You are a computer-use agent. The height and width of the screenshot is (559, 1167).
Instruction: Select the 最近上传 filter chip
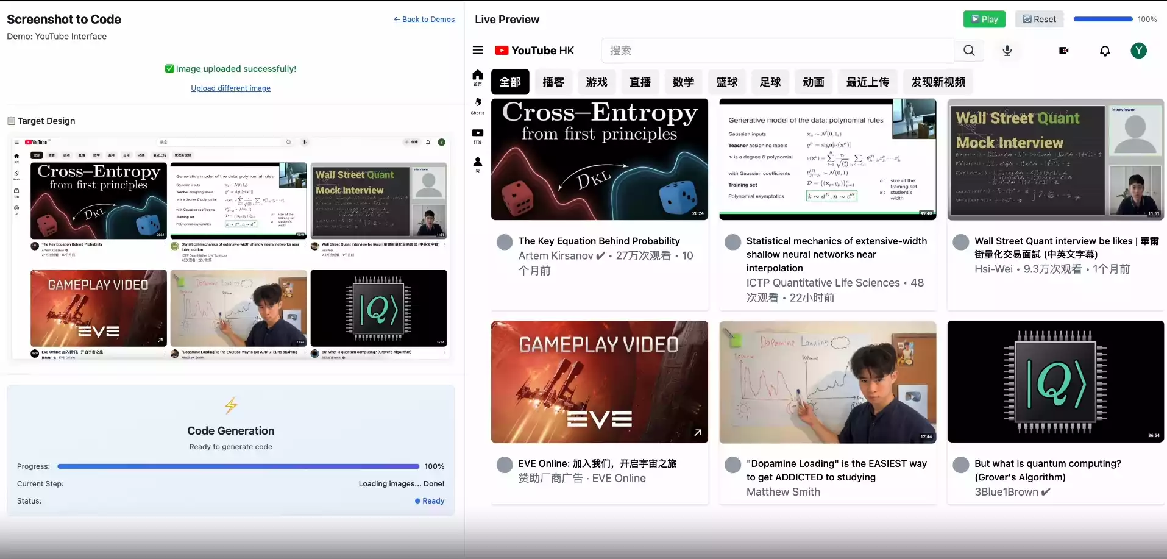pyautogui.click(x=868, y=82)
